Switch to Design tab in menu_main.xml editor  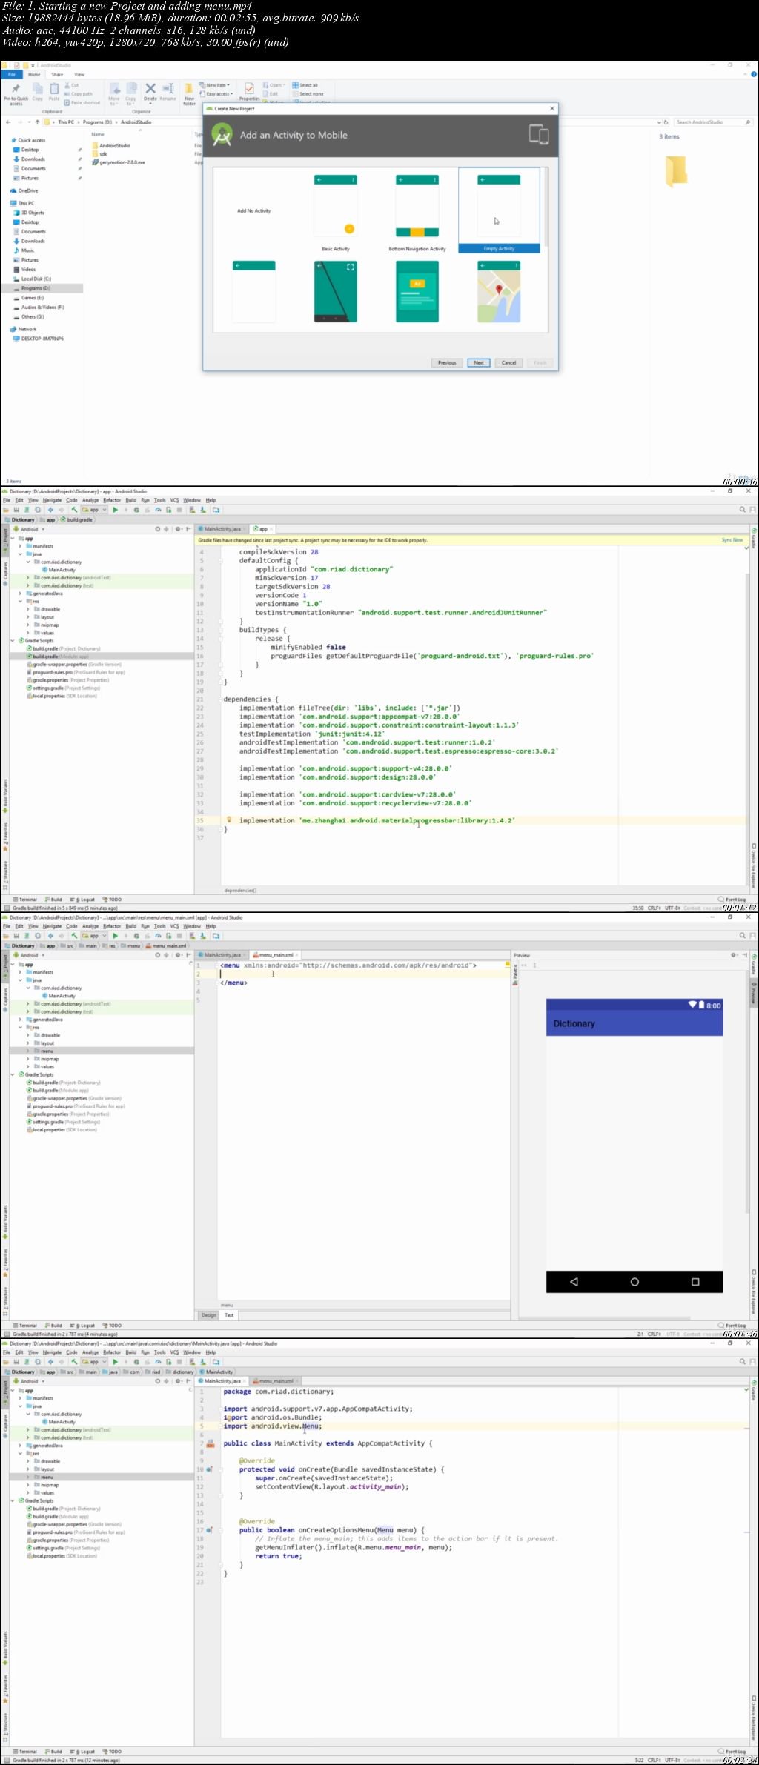coord(209,1315)
